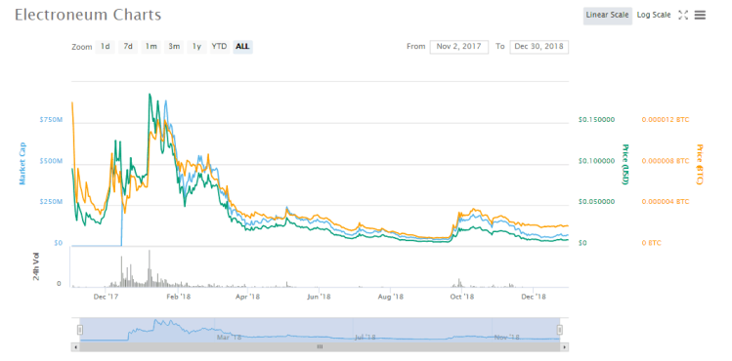
Task: Open the chart hamburger menu
Action: coord(700,15)
